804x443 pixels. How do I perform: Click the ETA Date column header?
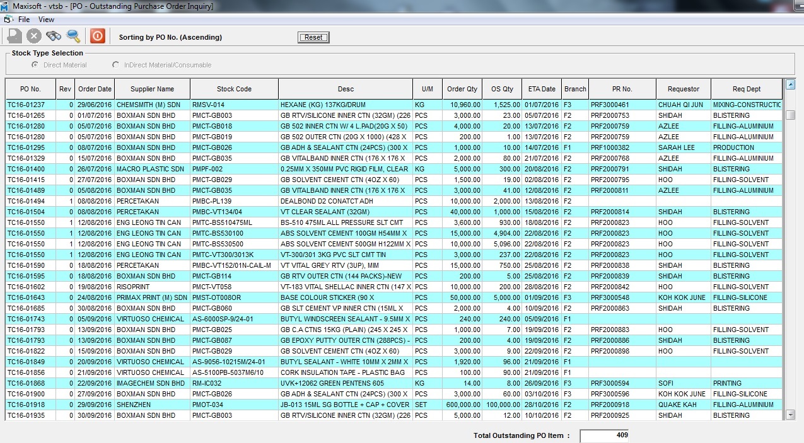(x=542, y=89)
